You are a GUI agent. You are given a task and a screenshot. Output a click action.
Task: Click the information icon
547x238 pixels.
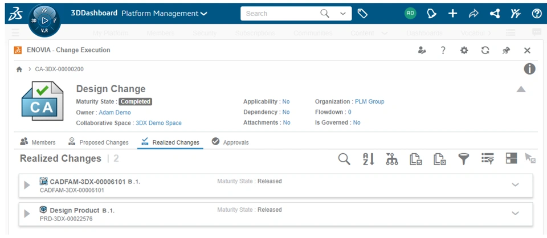click(x=529, y=69)
